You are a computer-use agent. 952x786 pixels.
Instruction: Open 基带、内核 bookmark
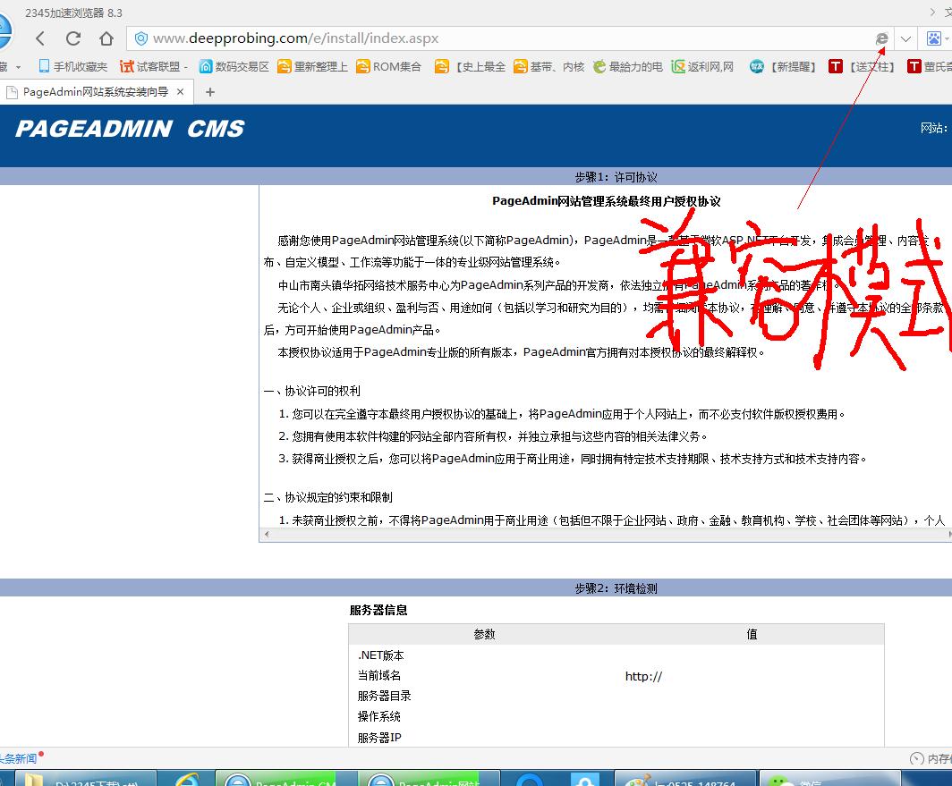coord(548,66)
